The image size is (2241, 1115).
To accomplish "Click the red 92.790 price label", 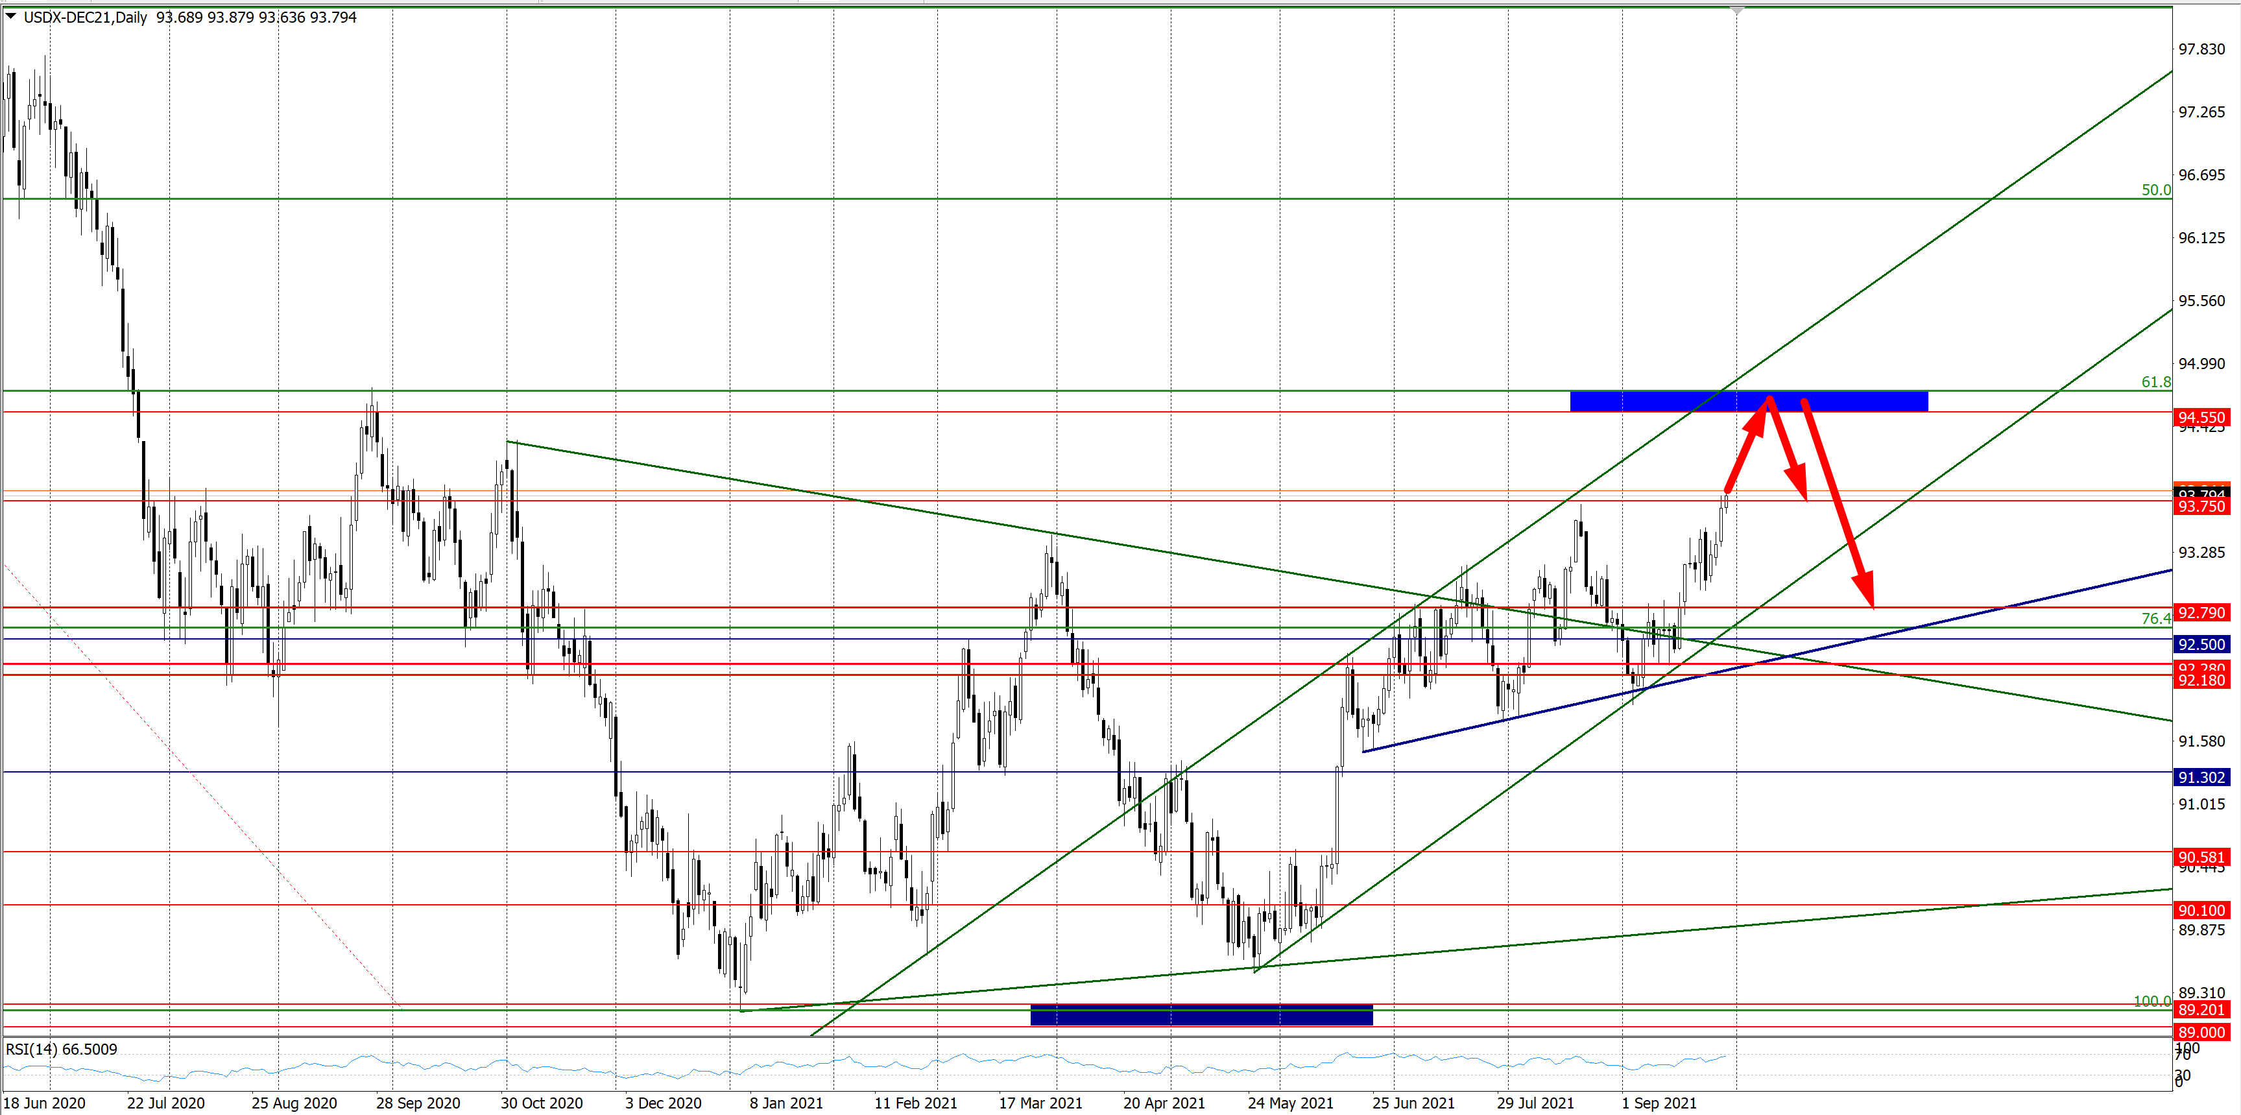I will tap(2201, 612).
